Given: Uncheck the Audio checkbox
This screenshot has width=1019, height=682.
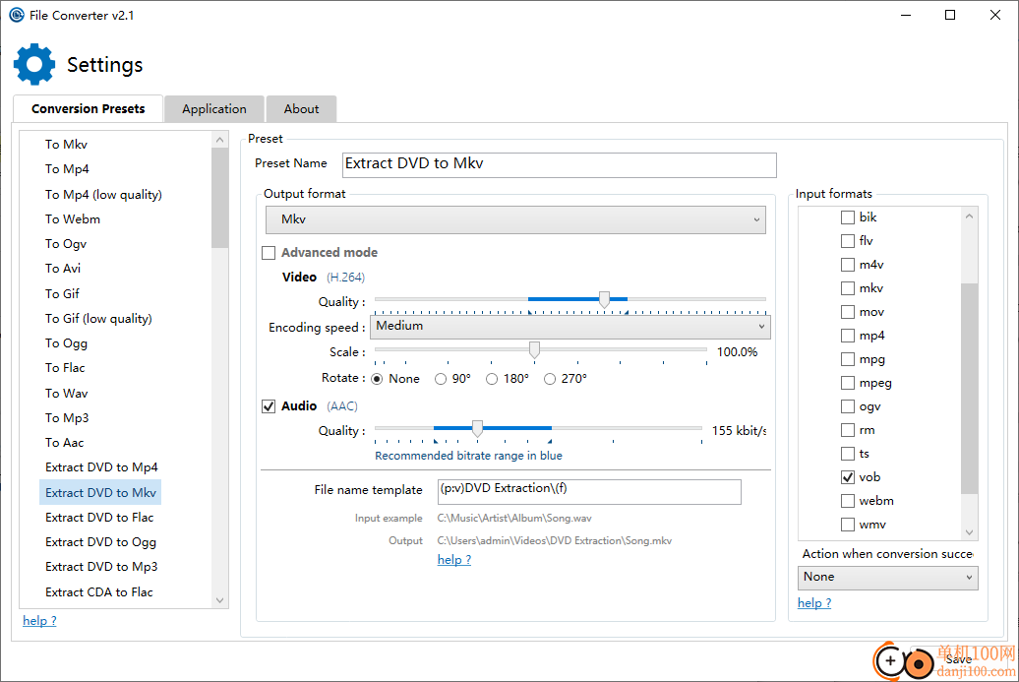Looking at the screenshot, I should 269,406.
